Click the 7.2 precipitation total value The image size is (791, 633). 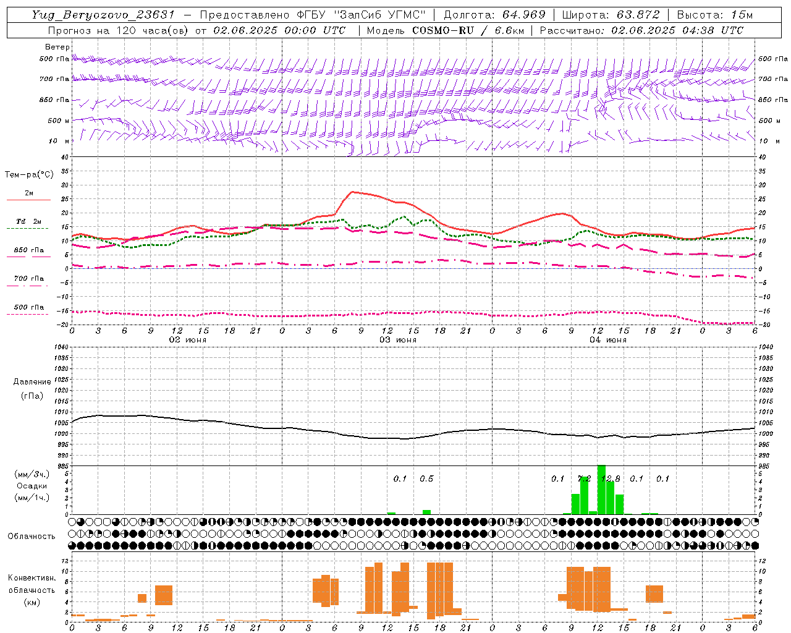click(584, 478)
